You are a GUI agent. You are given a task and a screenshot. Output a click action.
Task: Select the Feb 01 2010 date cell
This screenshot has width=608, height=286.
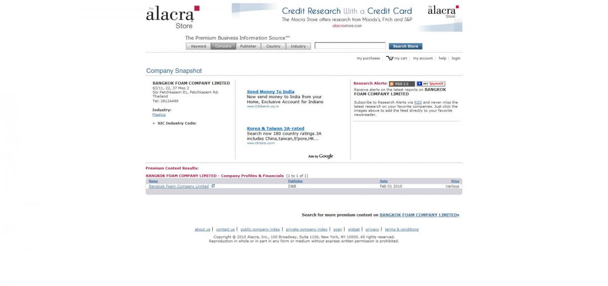point(391,186)
